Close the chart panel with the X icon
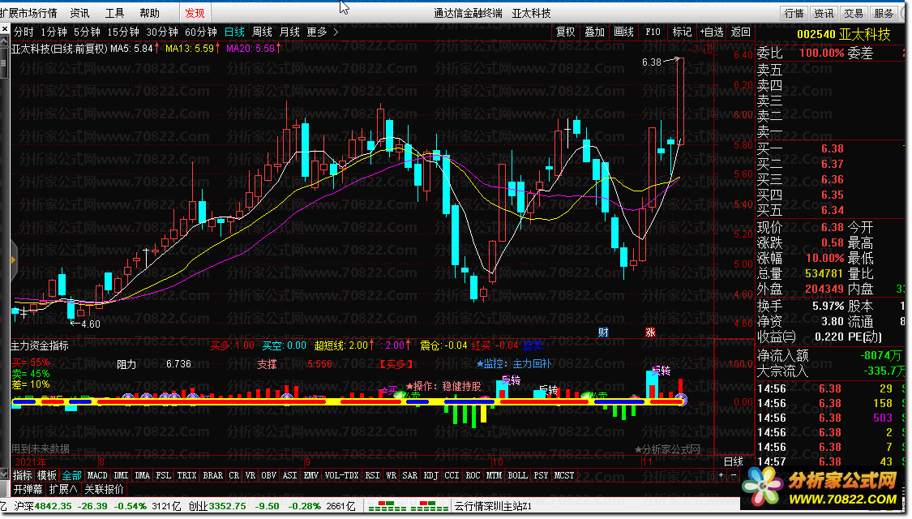Viewport: 912px width, 519px height. [5, 28]
